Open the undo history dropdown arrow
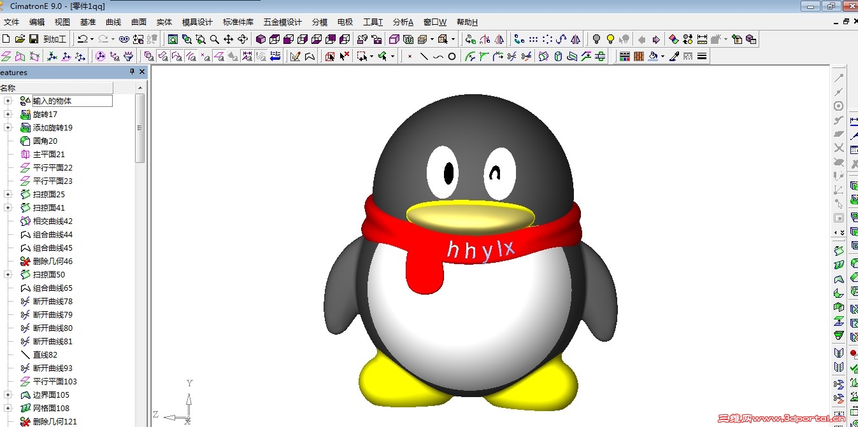 click(x=92, y=39)
